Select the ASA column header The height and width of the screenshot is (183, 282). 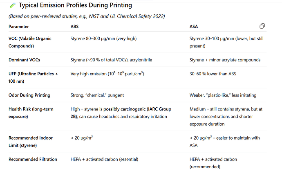[x=194, y=27]
